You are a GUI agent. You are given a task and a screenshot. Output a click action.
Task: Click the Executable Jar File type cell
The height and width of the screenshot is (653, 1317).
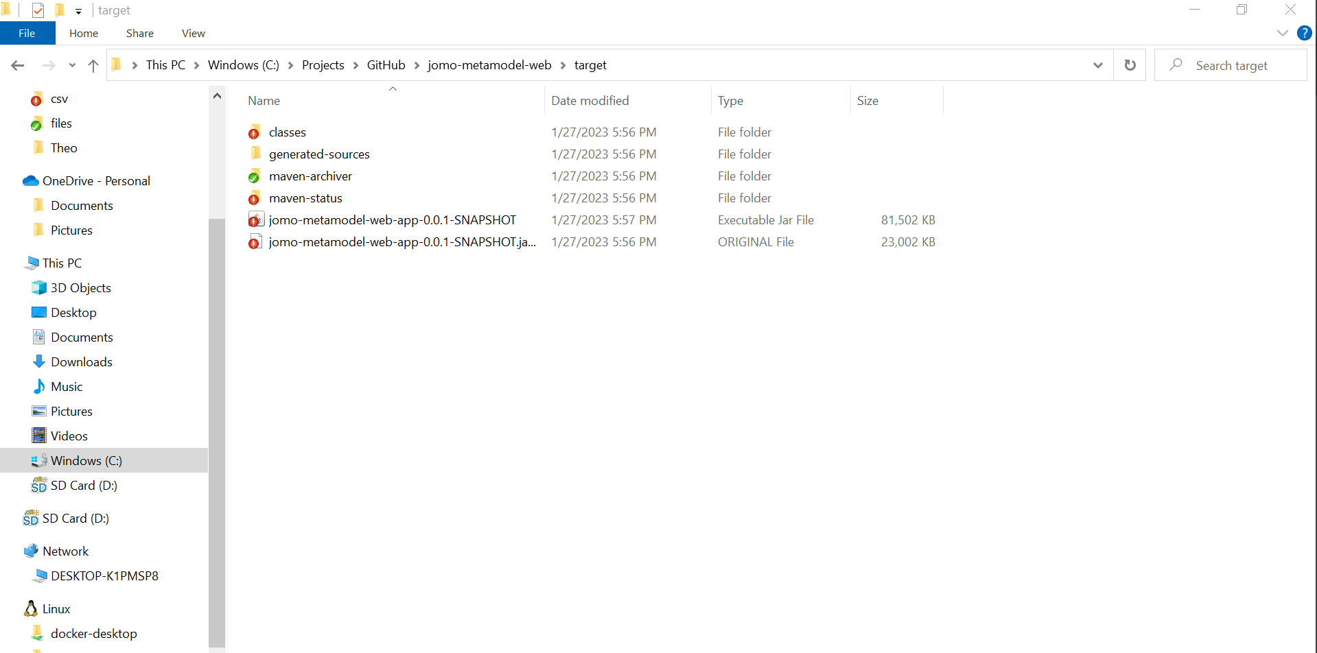(x=766, y=220)
